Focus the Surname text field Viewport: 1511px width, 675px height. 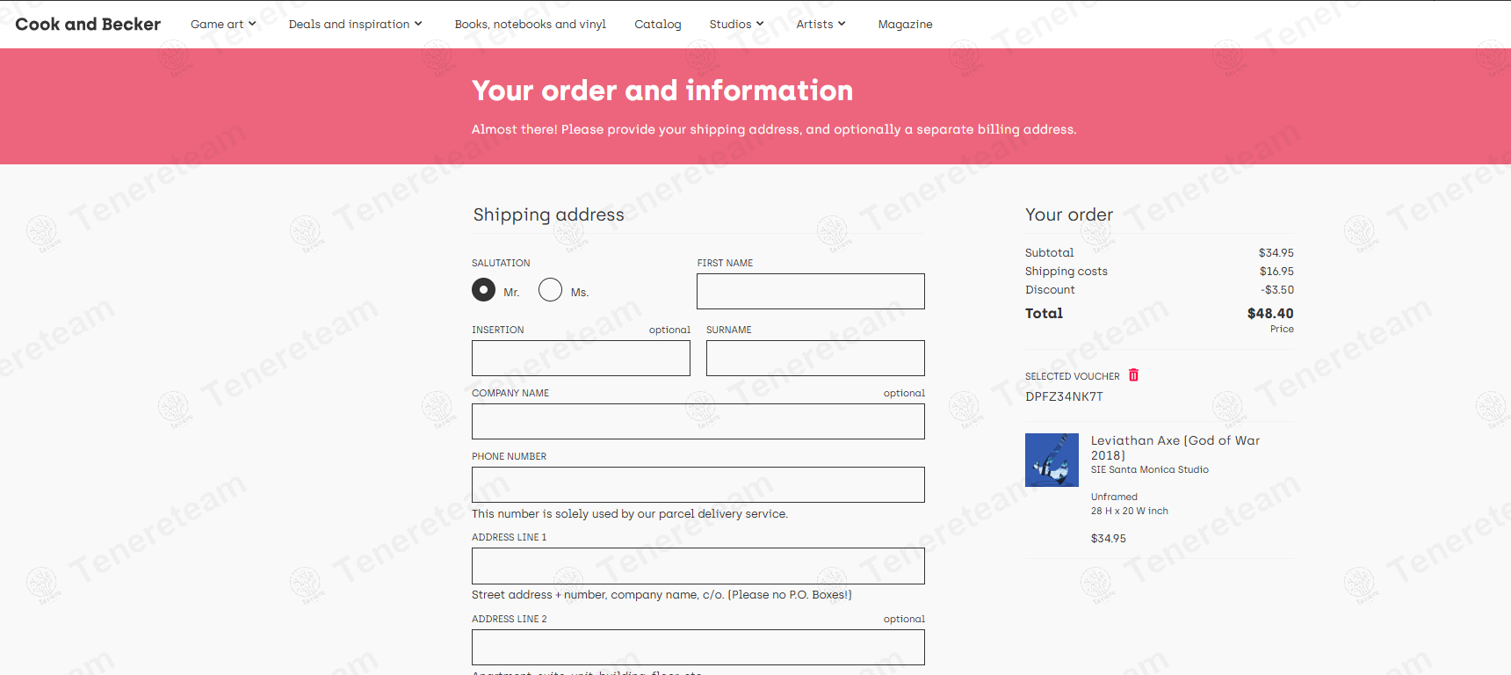tap(815, 359)
